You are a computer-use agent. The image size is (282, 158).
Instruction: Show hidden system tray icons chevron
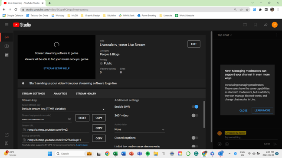point(230,154)
